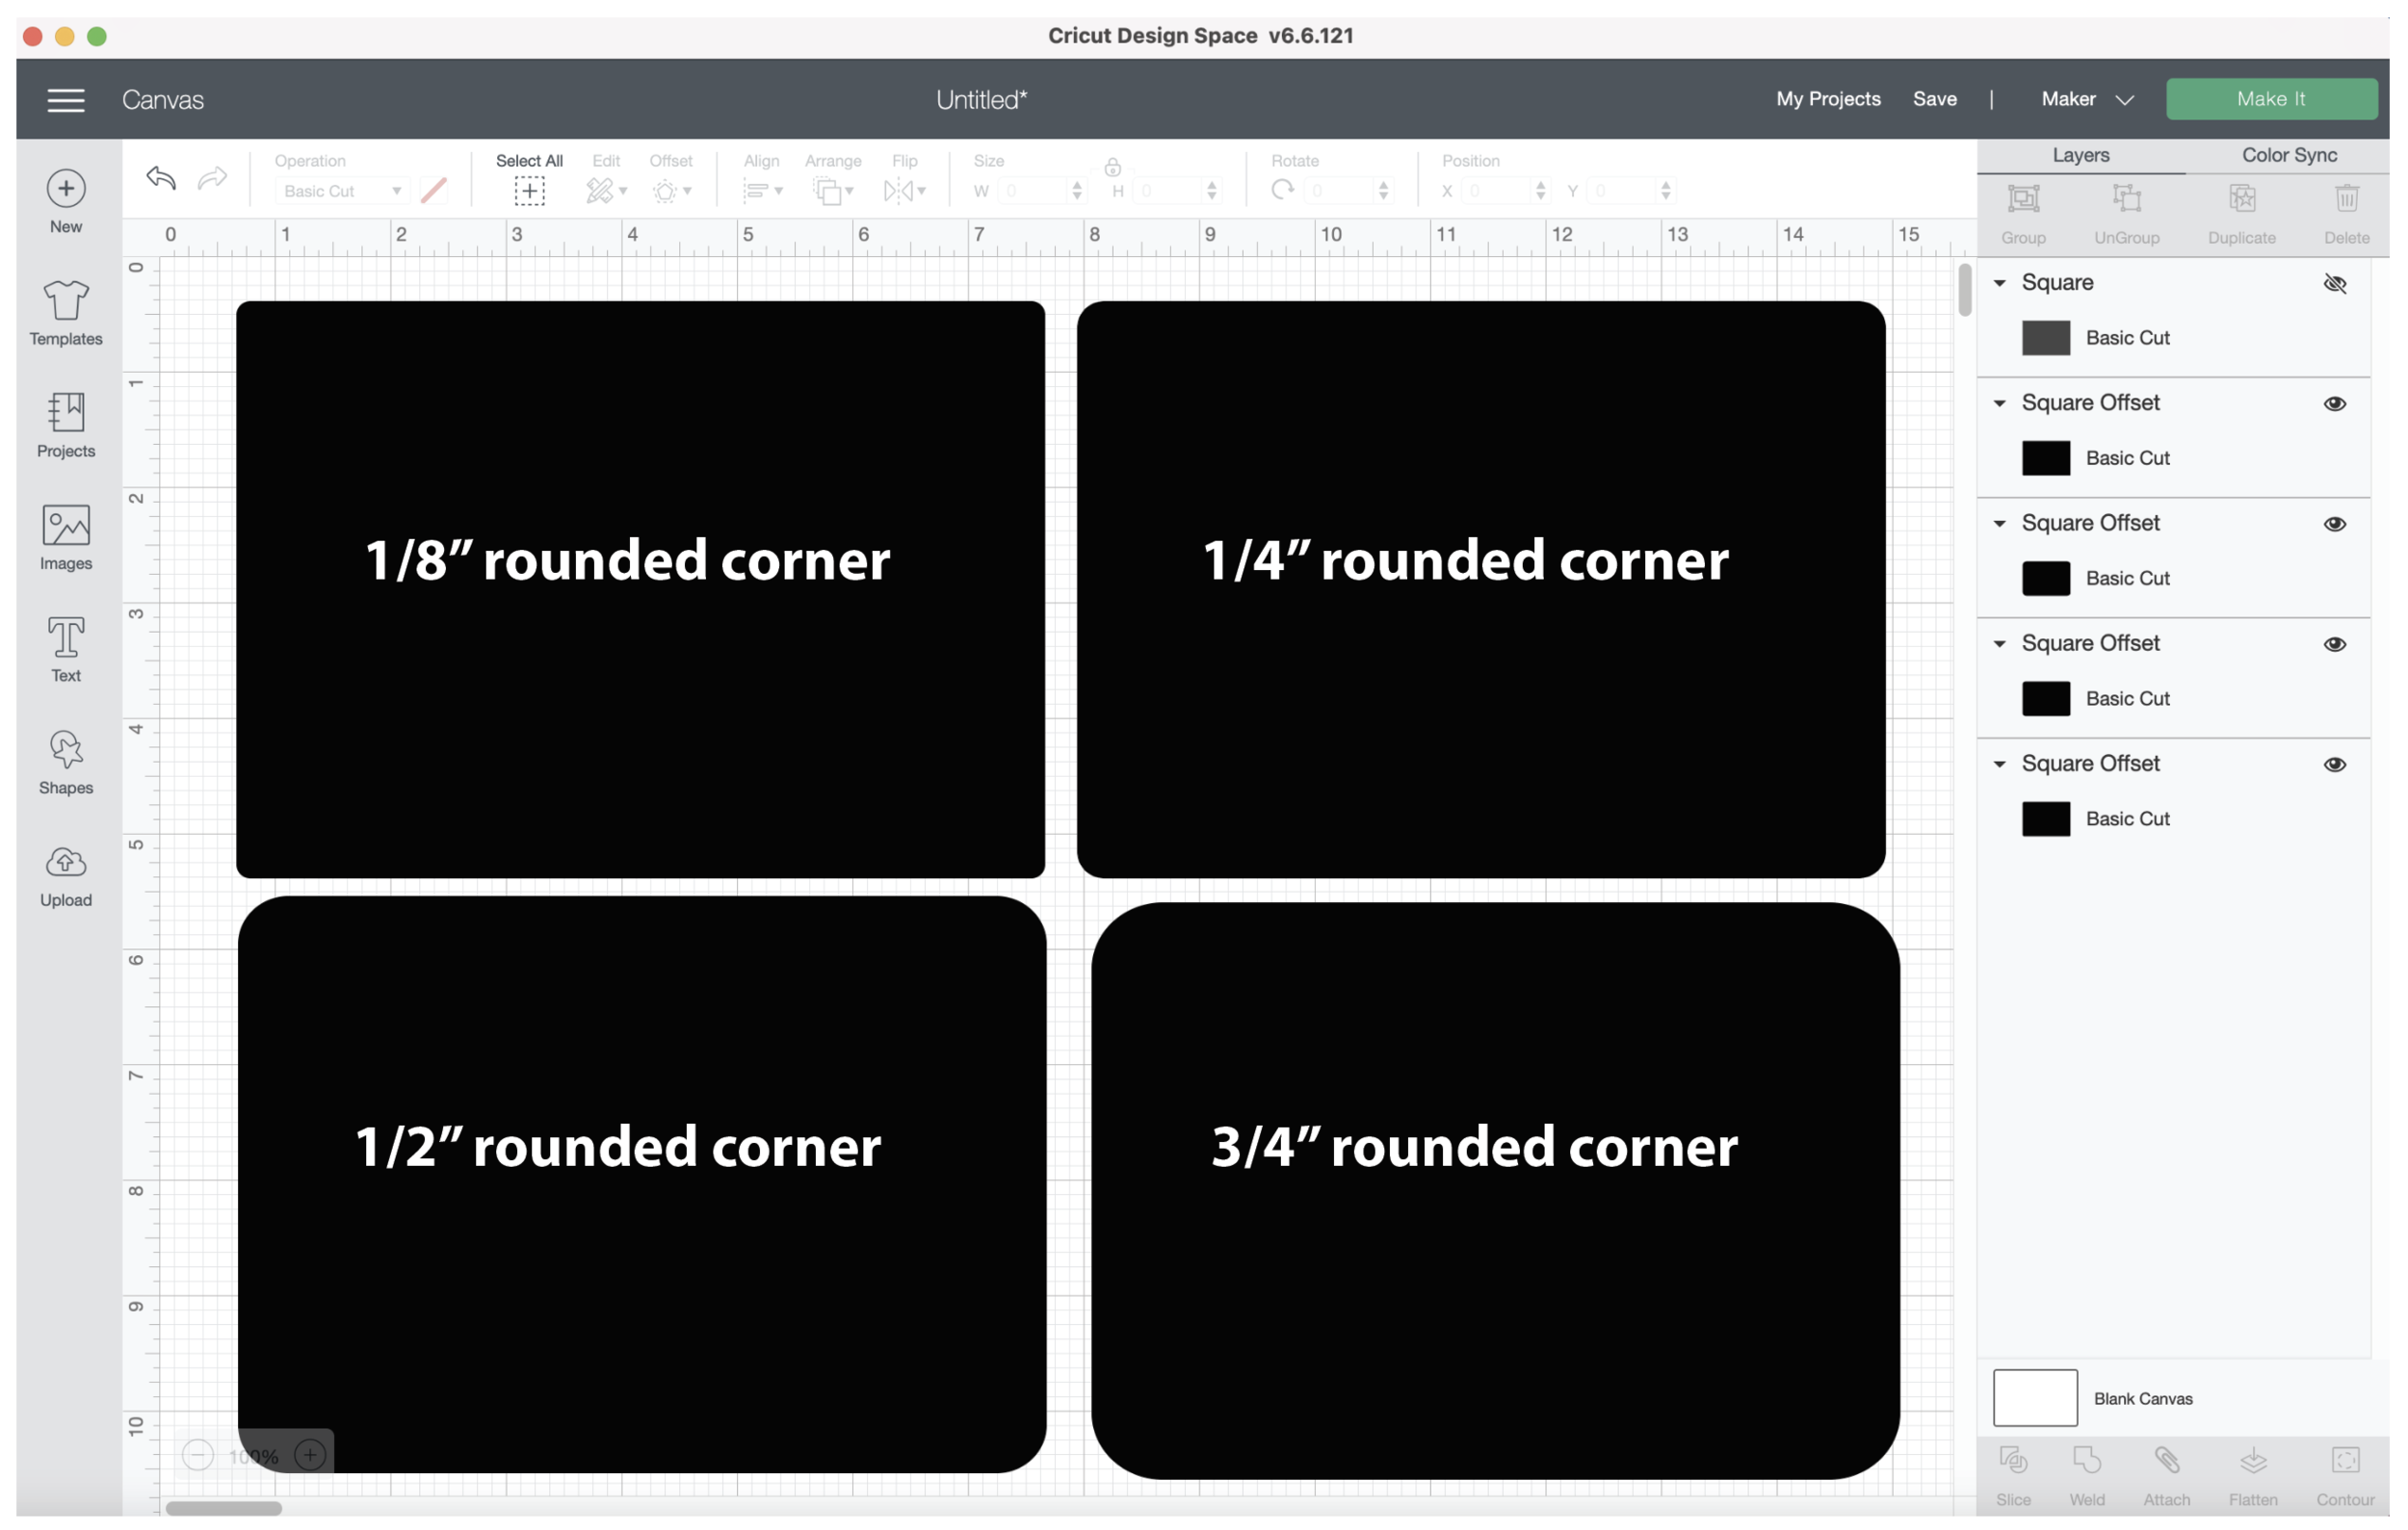Switch to the Color Sync tab
Image resolution: width=2408 pixels, height=1530 pixels.
[x=2288, y=155]
